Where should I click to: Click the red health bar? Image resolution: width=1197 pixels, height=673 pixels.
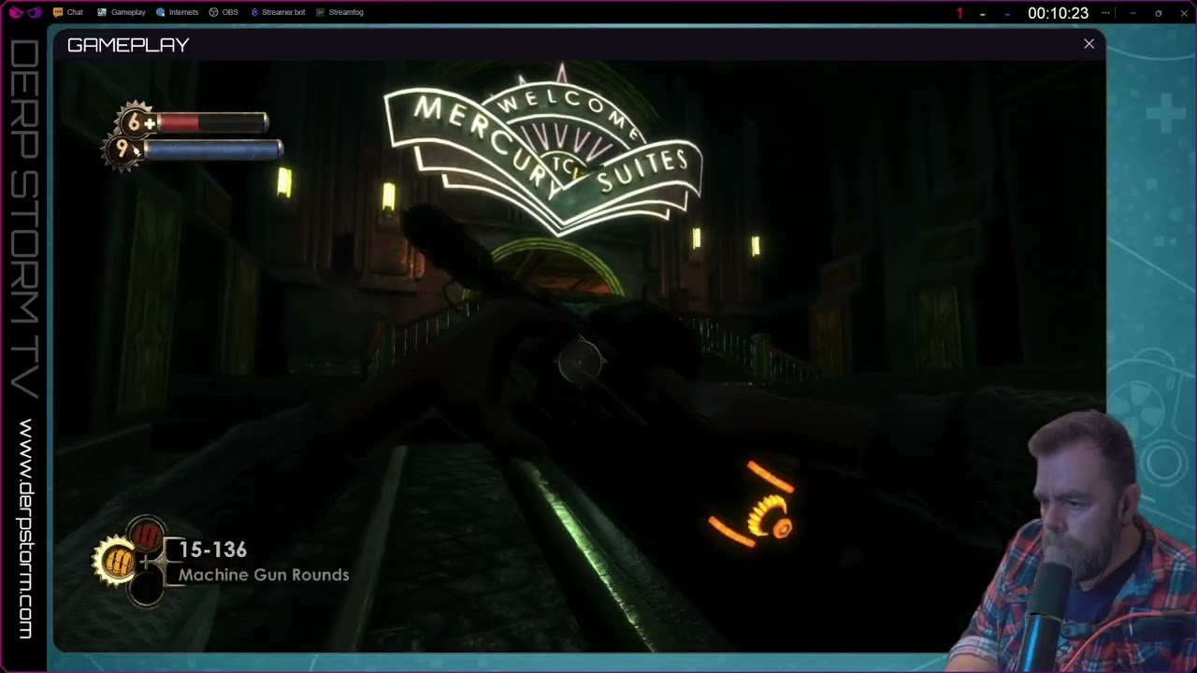212,122
